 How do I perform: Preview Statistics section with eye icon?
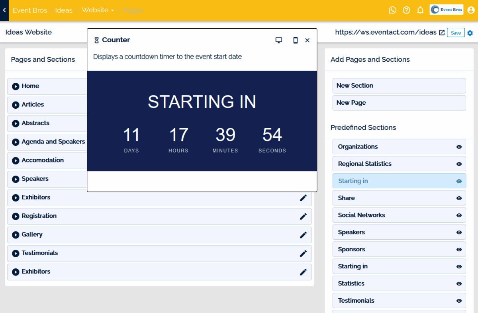click(459, 284)
